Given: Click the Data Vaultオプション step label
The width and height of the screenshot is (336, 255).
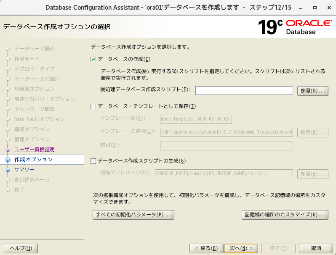Looking at the screenshot, I should click(40, 119).
